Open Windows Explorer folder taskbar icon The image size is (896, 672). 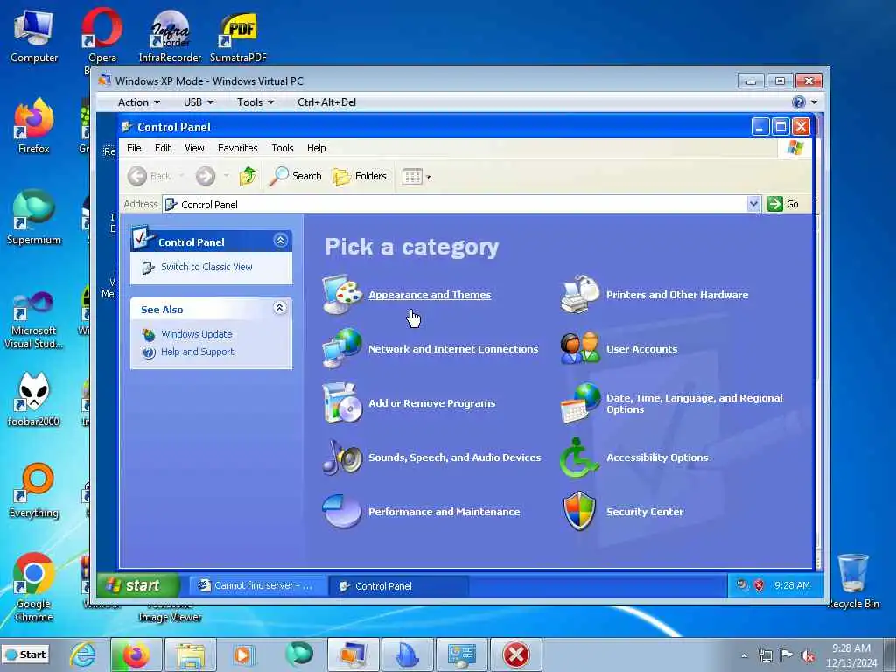(x=190, y=654)
